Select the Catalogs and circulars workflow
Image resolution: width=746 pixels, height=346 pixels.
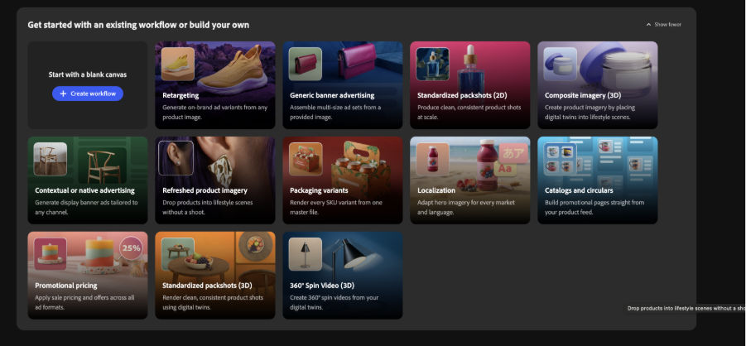click(x=598, y=180)
